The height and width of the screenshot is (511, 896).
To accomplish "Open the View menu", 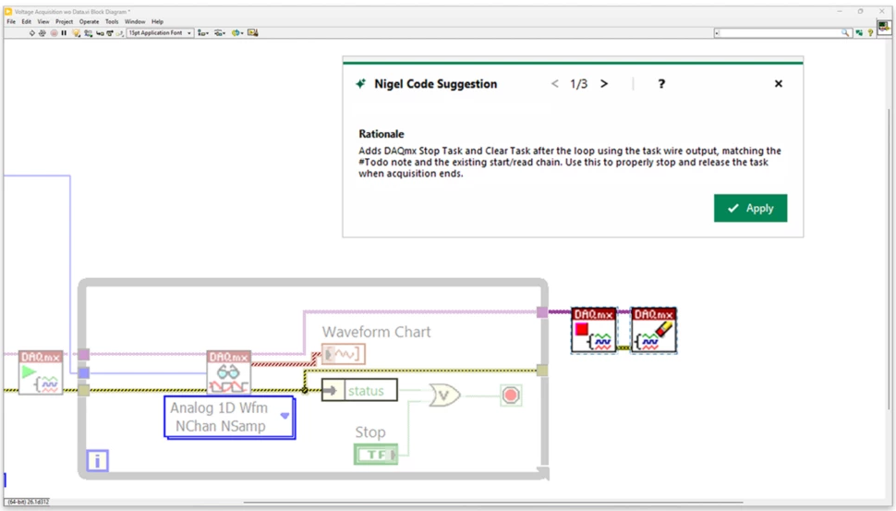I will tap(43, 22).
